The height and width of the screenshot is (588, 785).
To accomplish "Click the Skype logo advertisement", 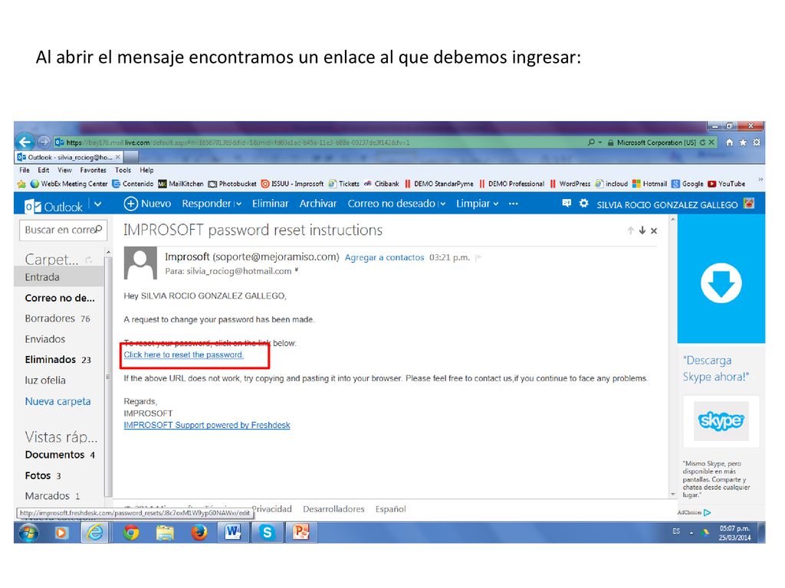I will (721, 421).
